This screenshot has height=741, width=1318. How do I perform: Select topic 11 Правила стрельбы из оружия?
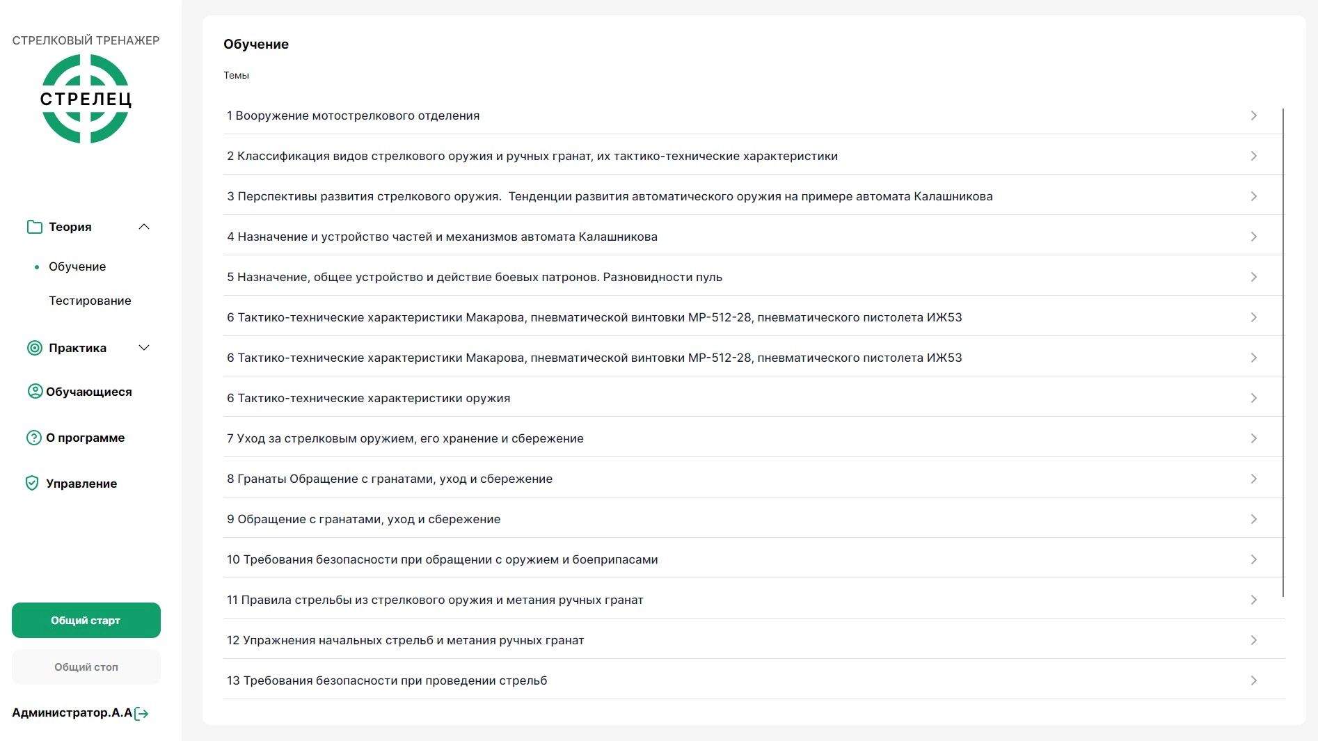pos(753,600)
